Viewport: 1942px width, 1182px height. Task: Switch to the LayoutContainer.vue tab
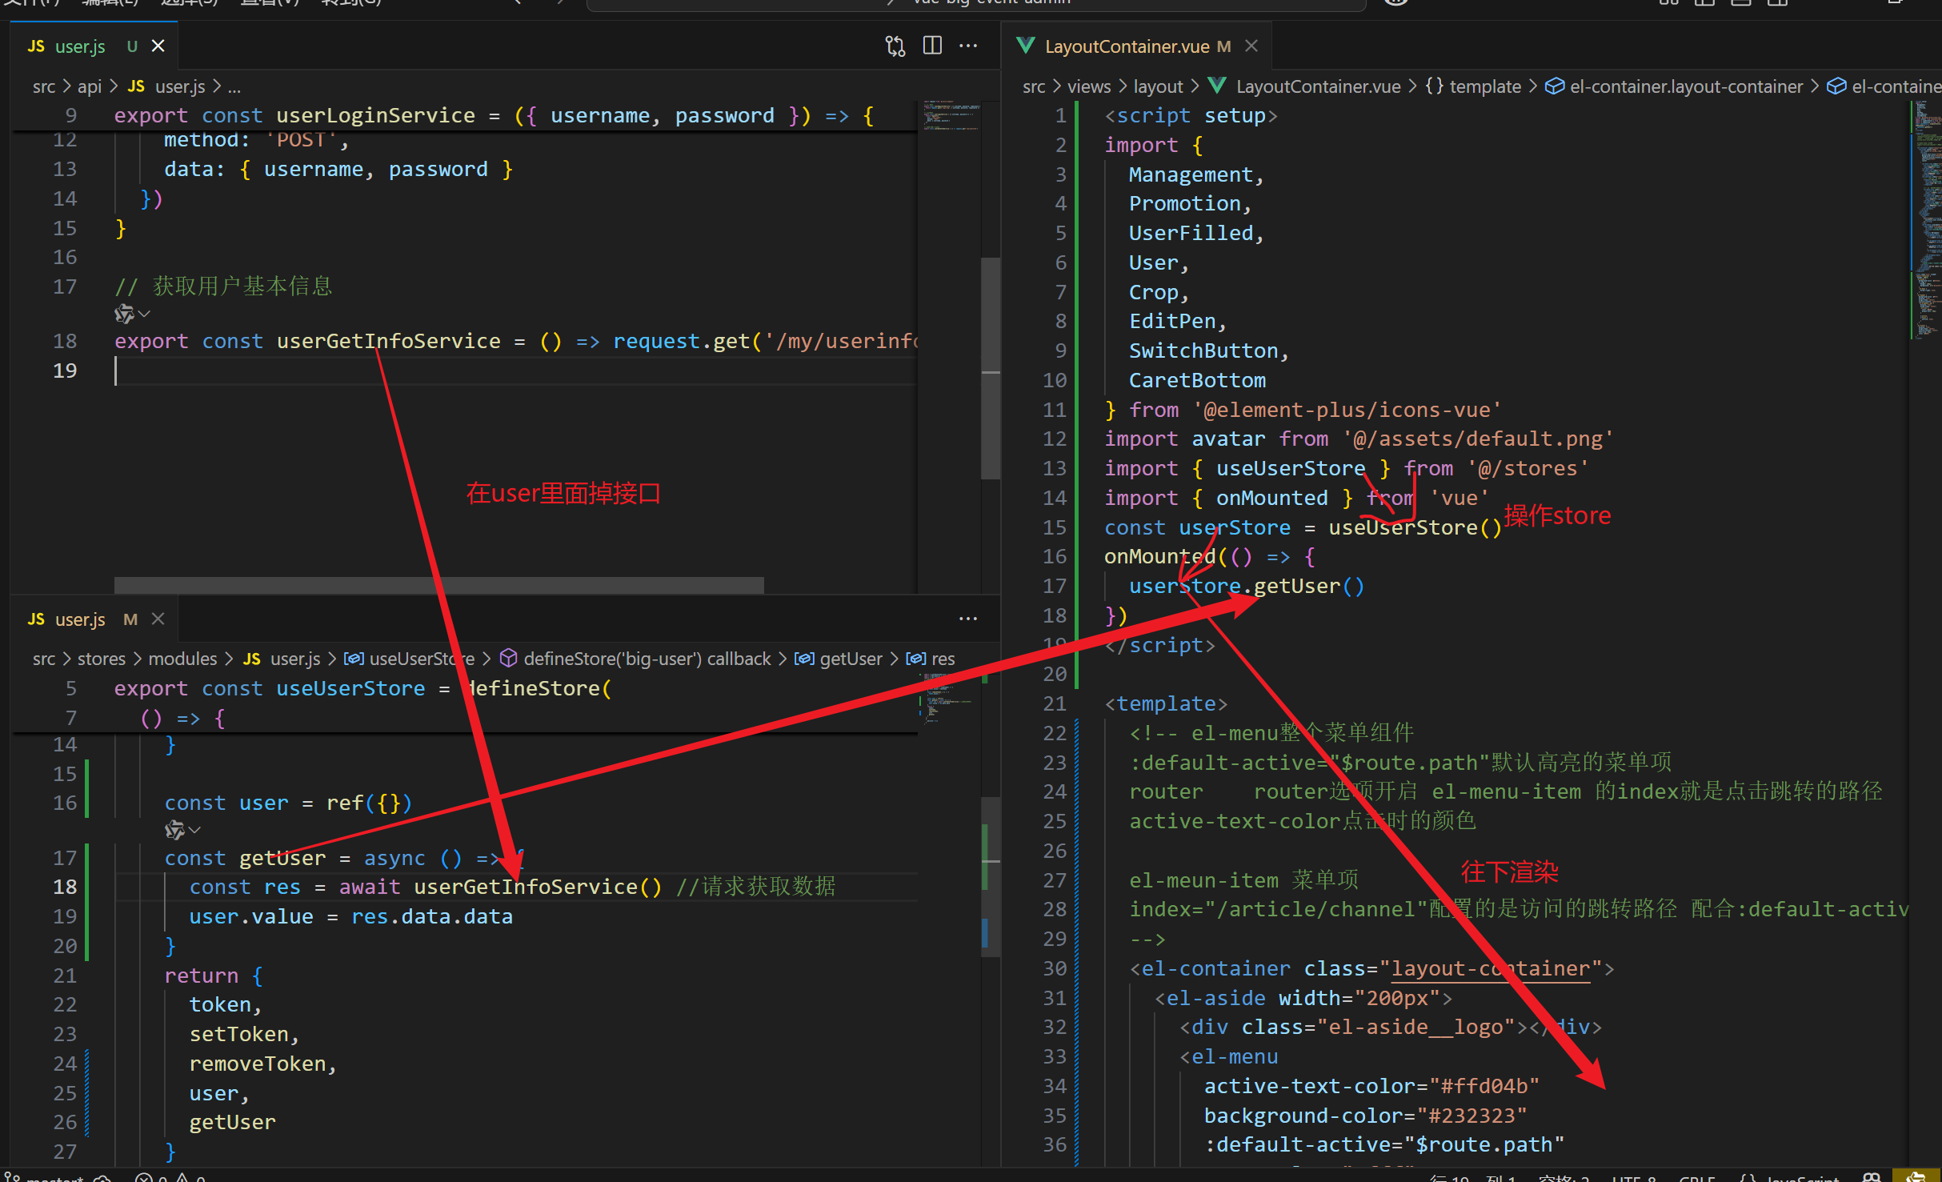(x=1126, y=46)
